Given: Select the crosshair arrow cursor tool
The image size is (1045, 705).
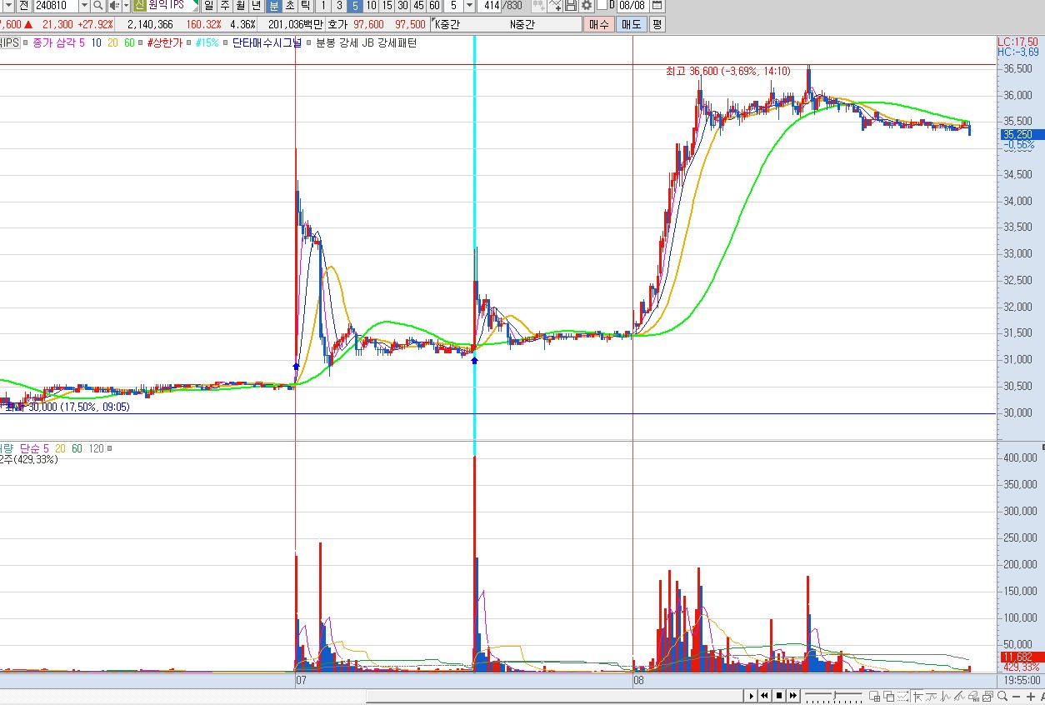Looking at the screenshot, I should (x=917, y=697).
